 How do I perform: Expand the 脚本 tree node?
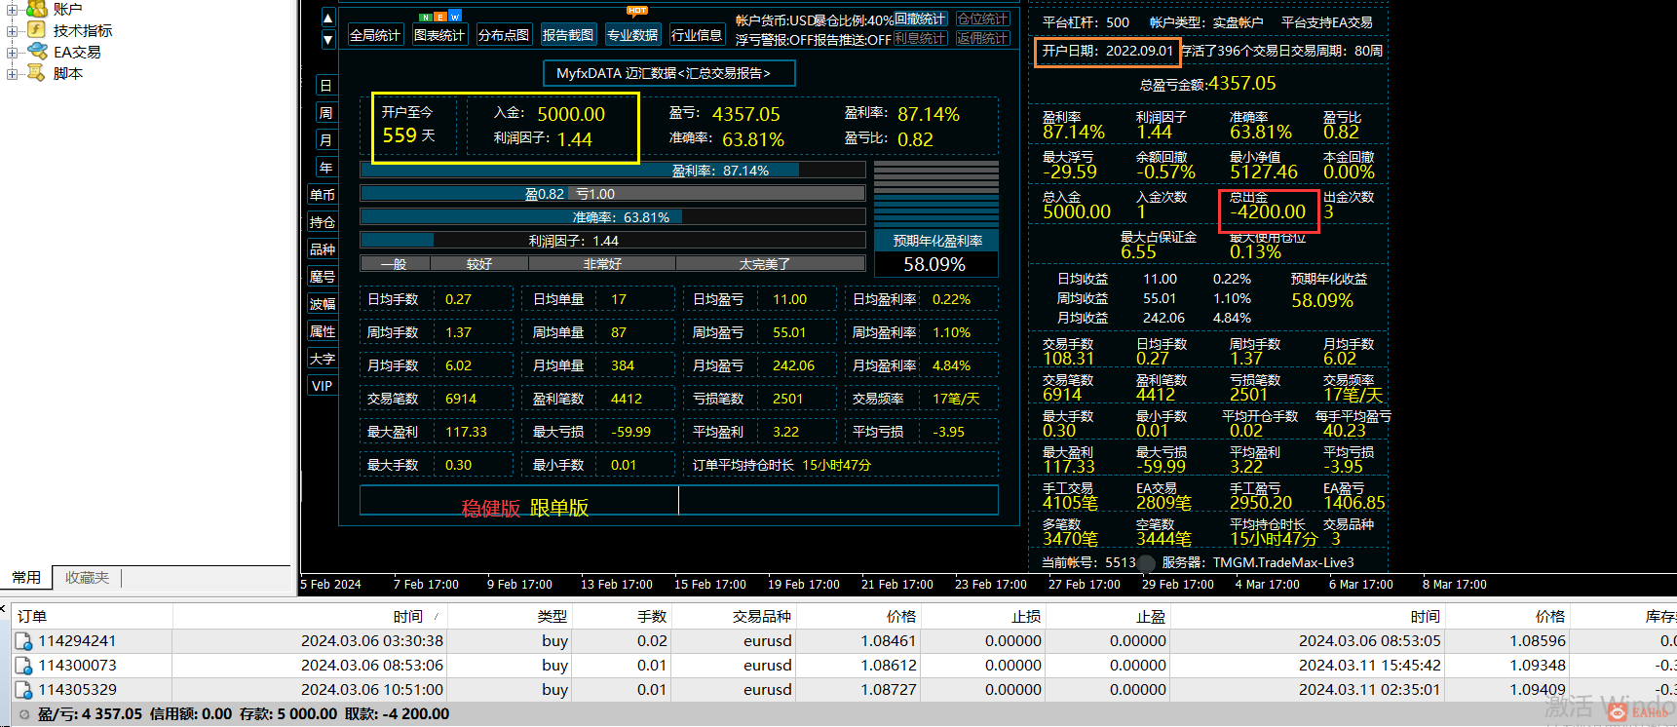coord(13,73)
